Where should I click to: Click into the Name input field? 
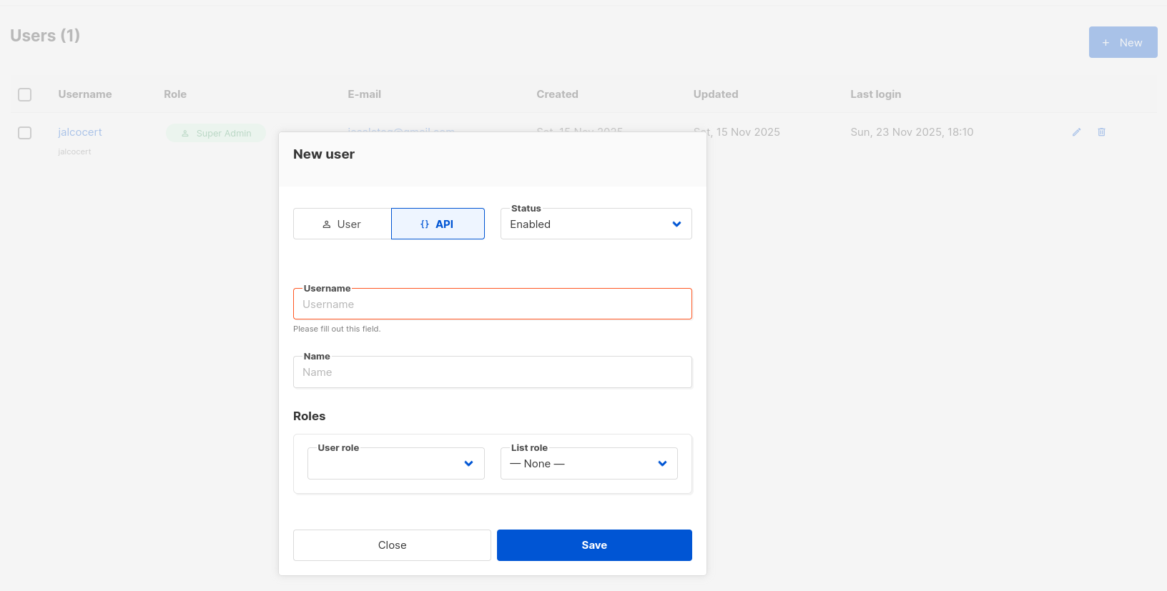pos(492,372)
